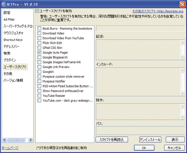Select the GoogleX script name

coord(48,72)
